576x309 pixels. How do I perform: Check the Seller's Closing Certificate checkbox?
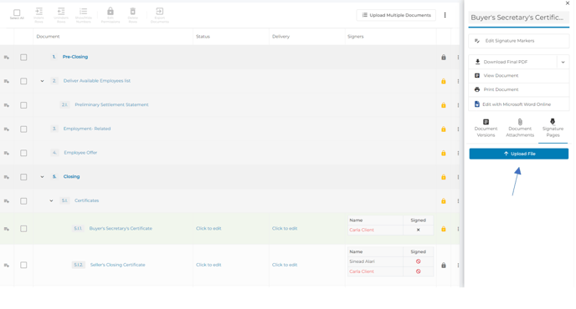coord(23,265)
